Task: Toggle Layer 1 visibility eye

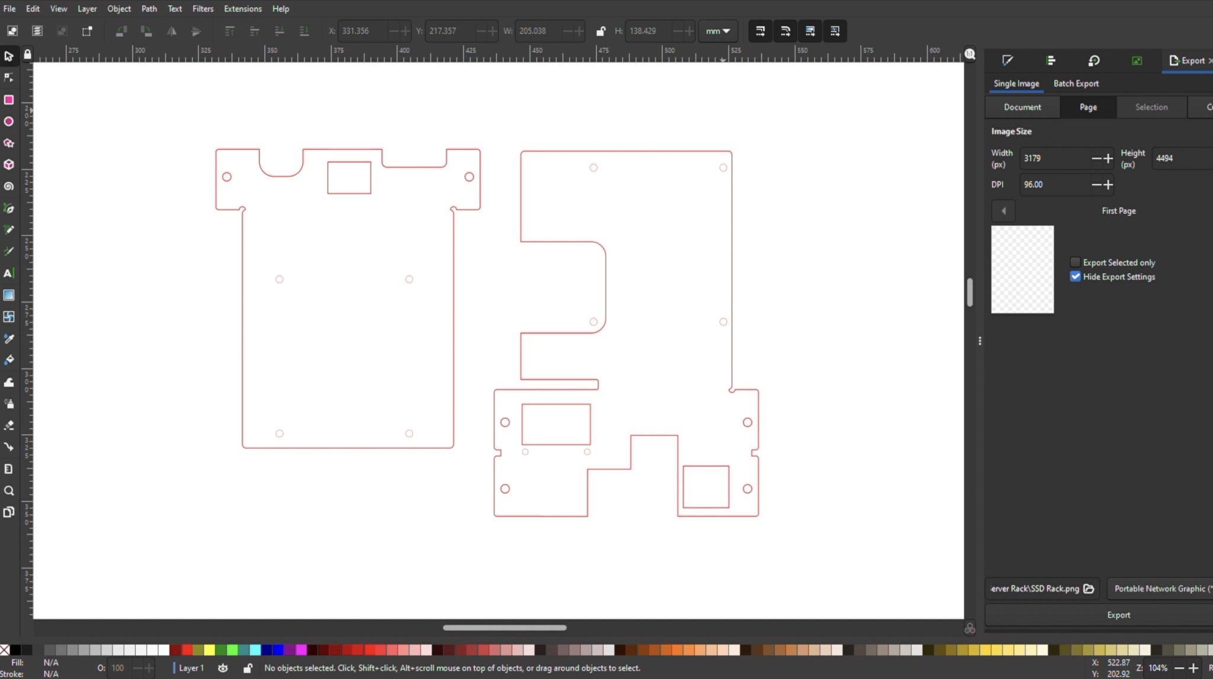Action: click(223, 668)
